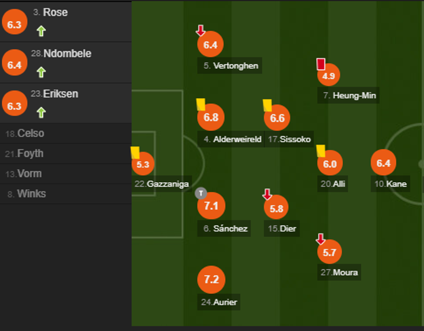The height and width of the screenshot is (331, 424).
Task: Open Kane's 6.4 rating bubble
Action: click(383, 163)
